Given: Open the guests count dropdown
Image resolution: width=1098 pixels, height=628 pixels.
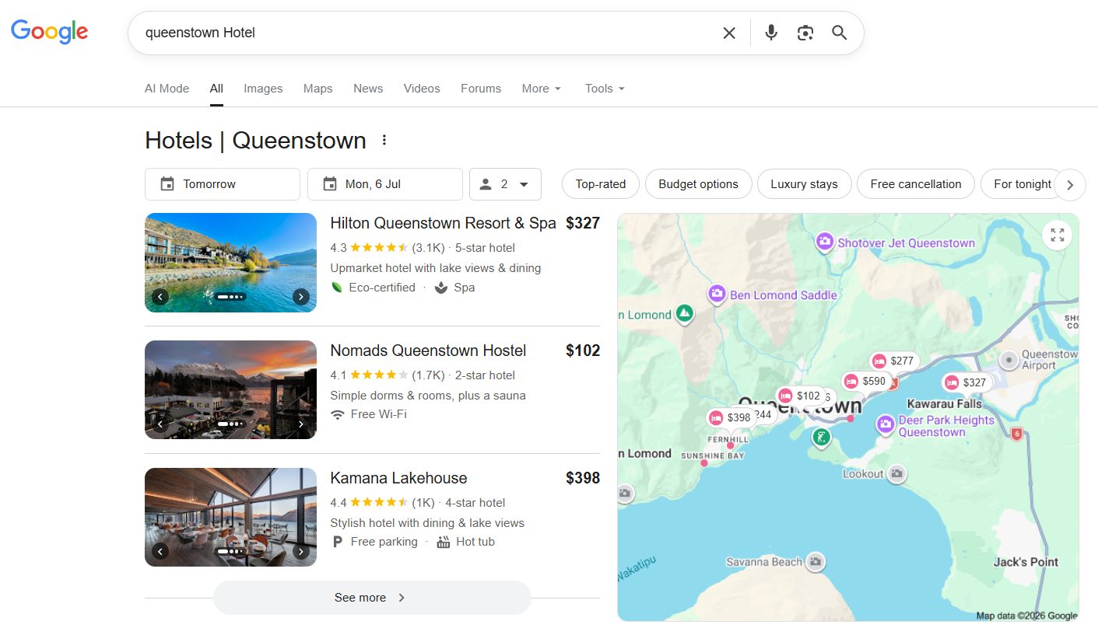Looking at the screenshot, I should (505, 184).
